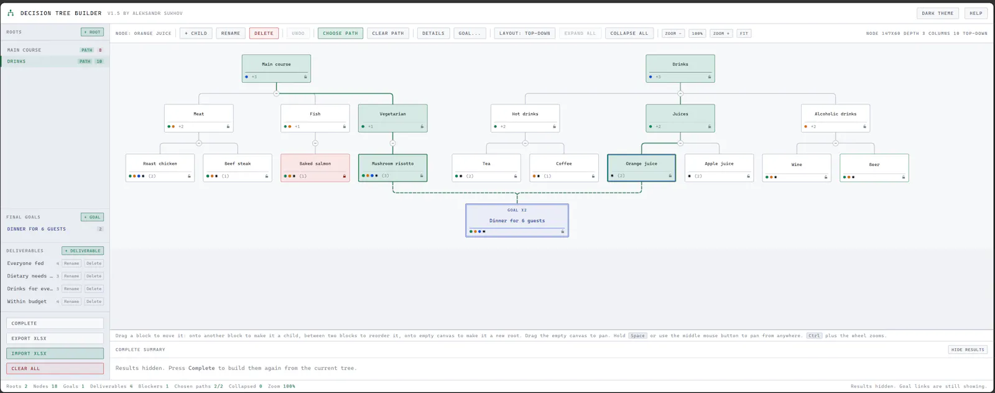This screenshot has height=393, width=995.
Task: Click green deliverable dot on Juices node
Action: click(650, 127)
